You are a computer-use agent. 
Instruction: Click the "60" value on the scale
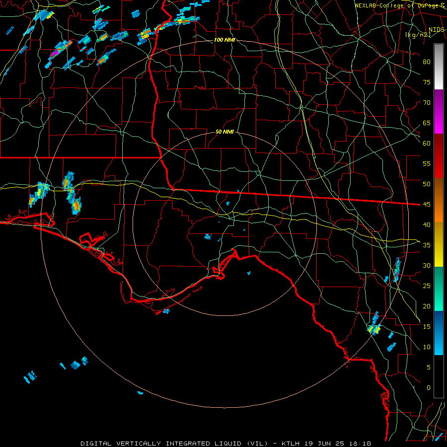point(427,144)
